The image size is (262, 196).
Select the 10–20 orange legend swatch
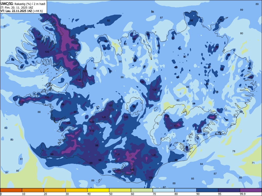pyautogui.click(x=33, y=190)
